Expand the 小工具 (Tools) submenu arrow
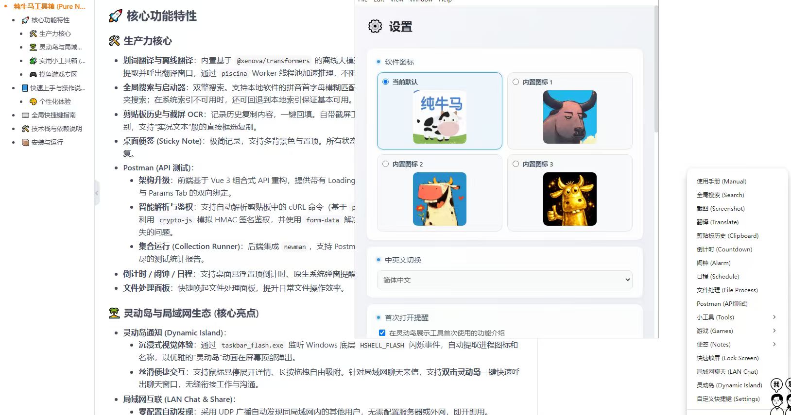The height and width of the screenshot is (415, 791). point(774,317)
